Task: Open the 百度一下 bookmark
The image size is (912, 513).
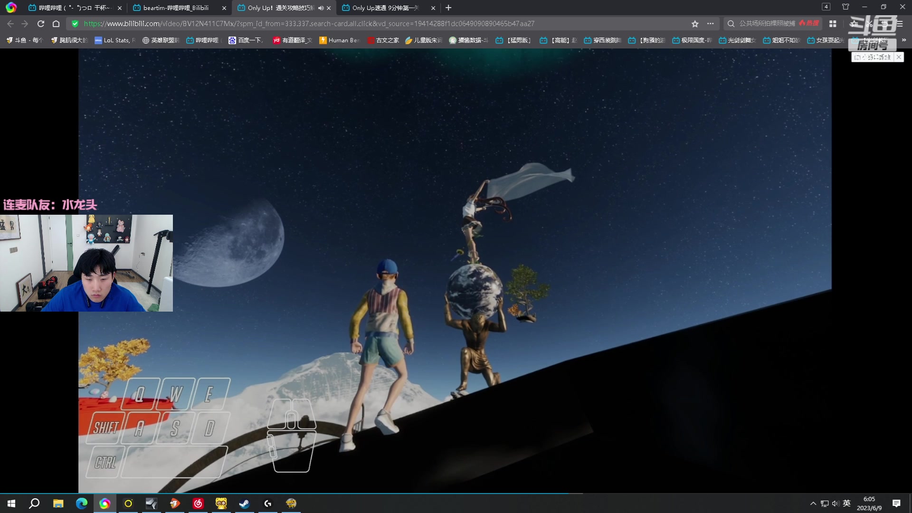Action: 246,40
